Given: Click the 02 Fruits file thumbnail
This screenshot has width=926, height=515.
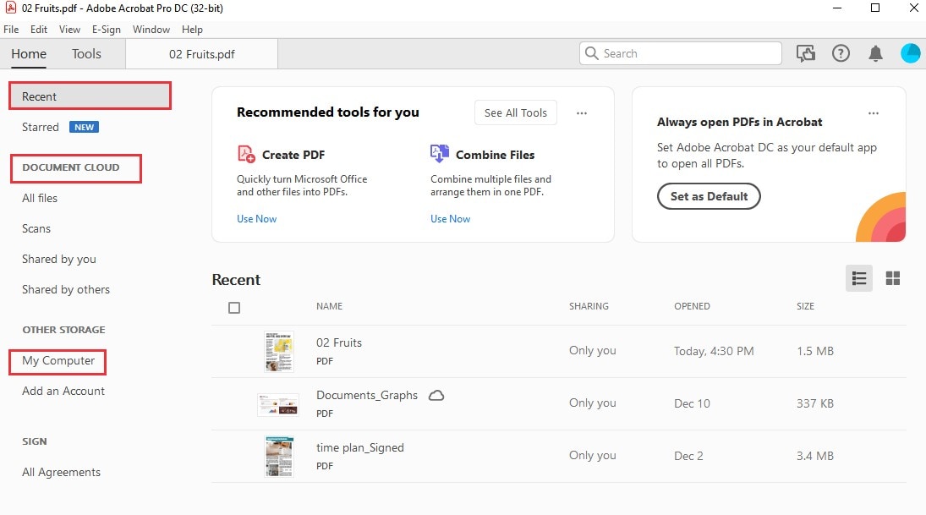Looking at the screenshot, I should pos(279,352).
